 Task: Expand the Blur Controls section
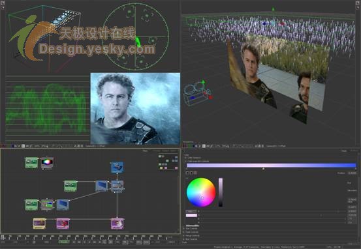point(191,239)
